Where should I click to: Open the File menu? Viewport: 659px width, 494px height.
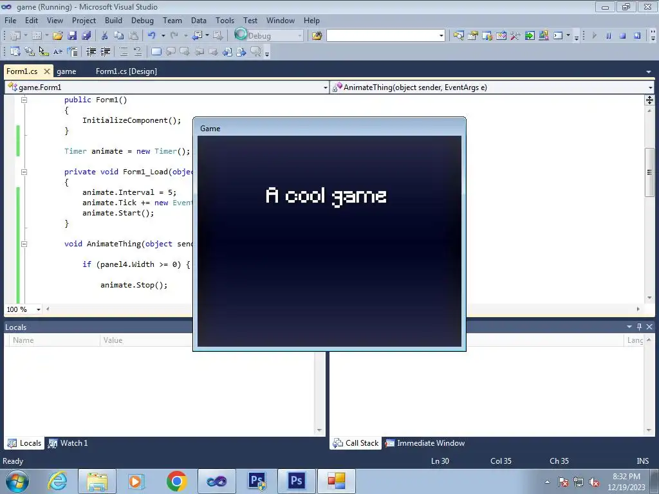[x=10, y=20]
